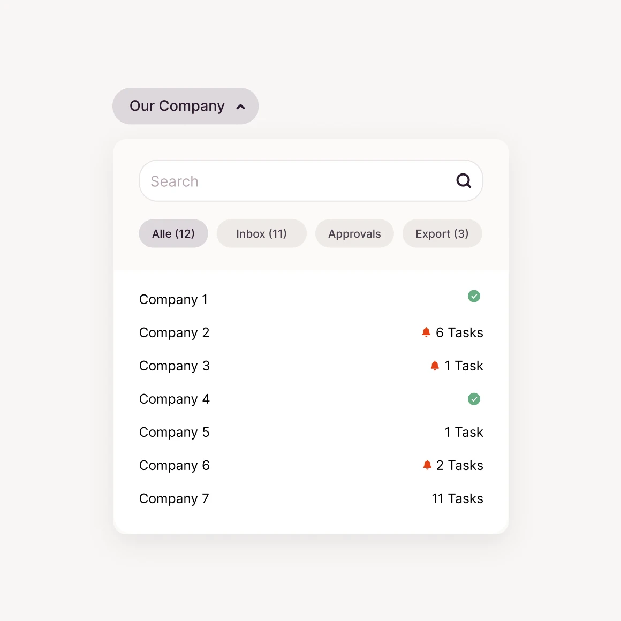This screenshot has height=621, width=621.
Task: Show the Export (3) filter
Action: tap(442, 233)
